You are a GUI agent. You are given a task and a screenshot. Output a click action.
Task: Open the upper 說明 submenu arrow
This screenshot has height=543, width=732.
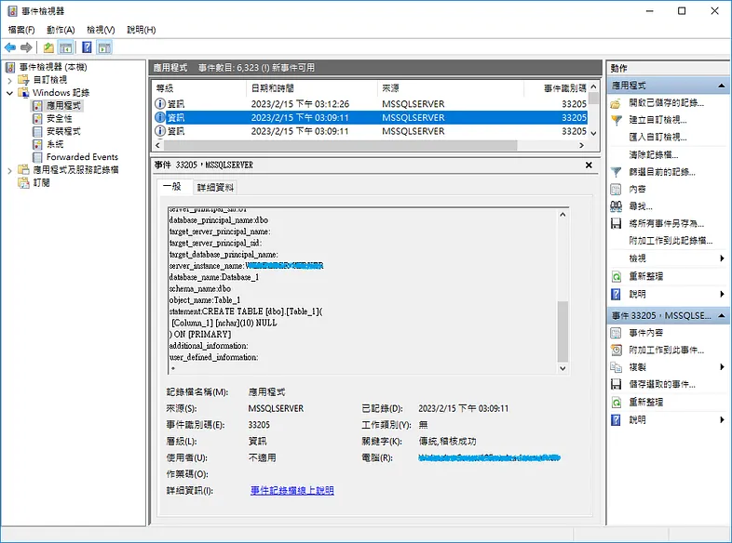click(722, 294)
